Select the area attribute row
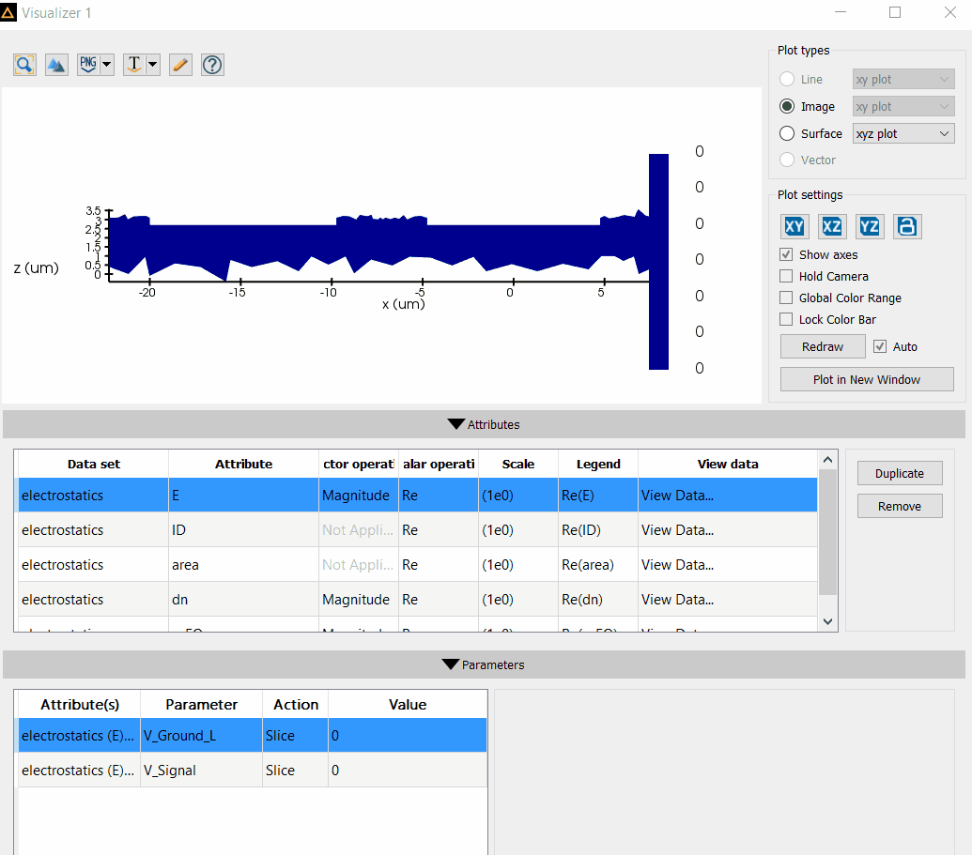972x855 pixels. (x=417, y=564)
